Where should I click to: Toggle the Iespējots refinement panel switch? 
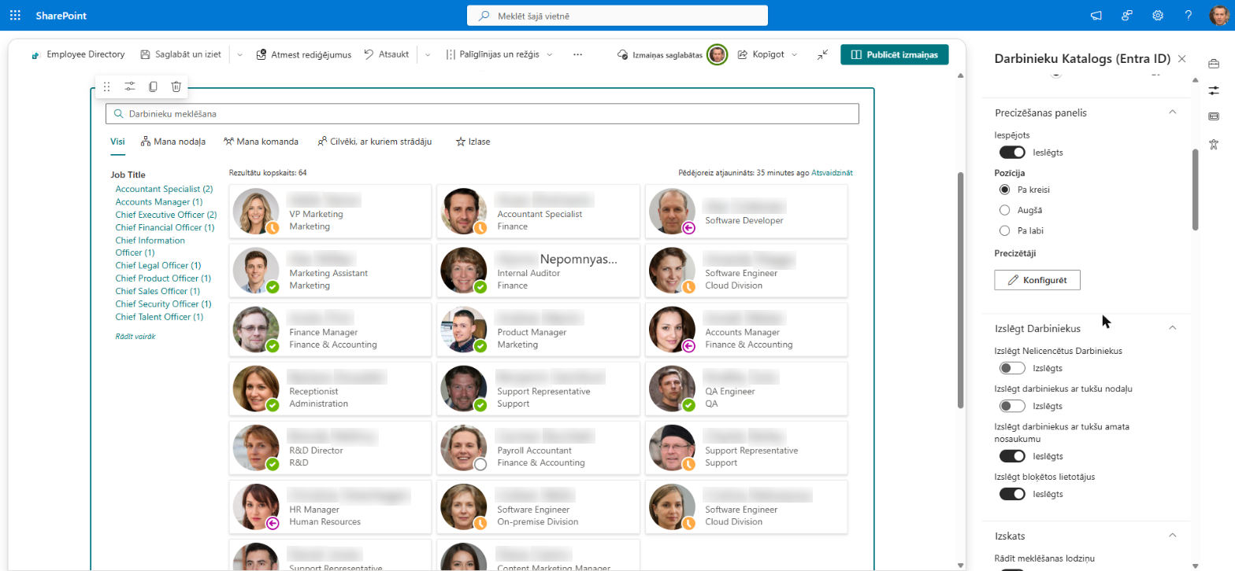pos(1012,152)
